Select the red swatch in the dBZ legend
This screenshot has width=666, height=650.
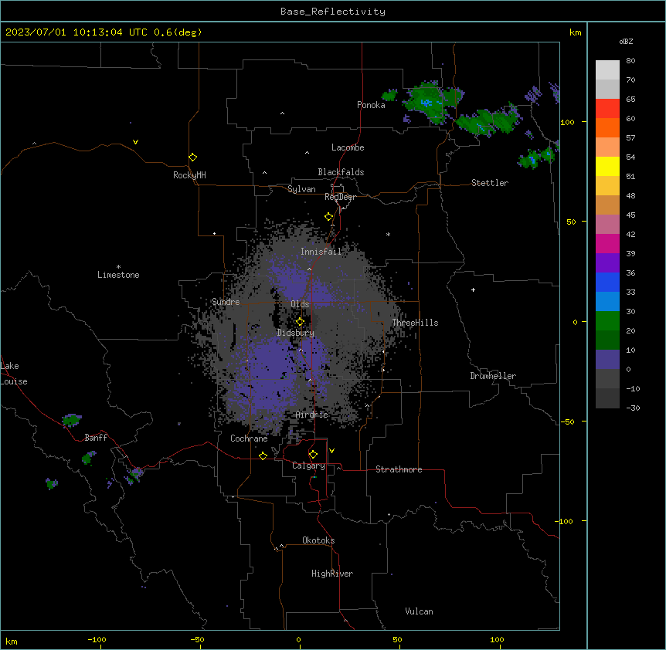607,109
